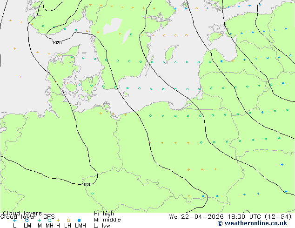Click the 1025 isobar label
This screenshot has height=228, width=295.
(x=87, y=185)
